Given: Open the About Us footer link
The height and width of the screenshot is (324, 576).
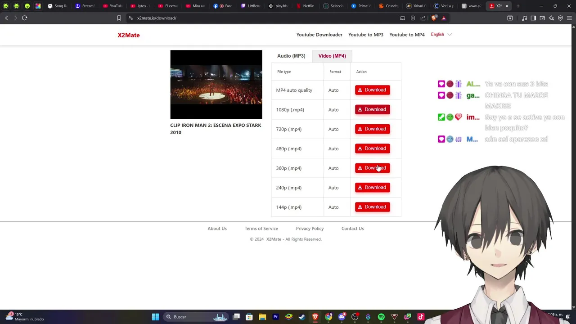Looking at the screenshot, I should [217, 229].
